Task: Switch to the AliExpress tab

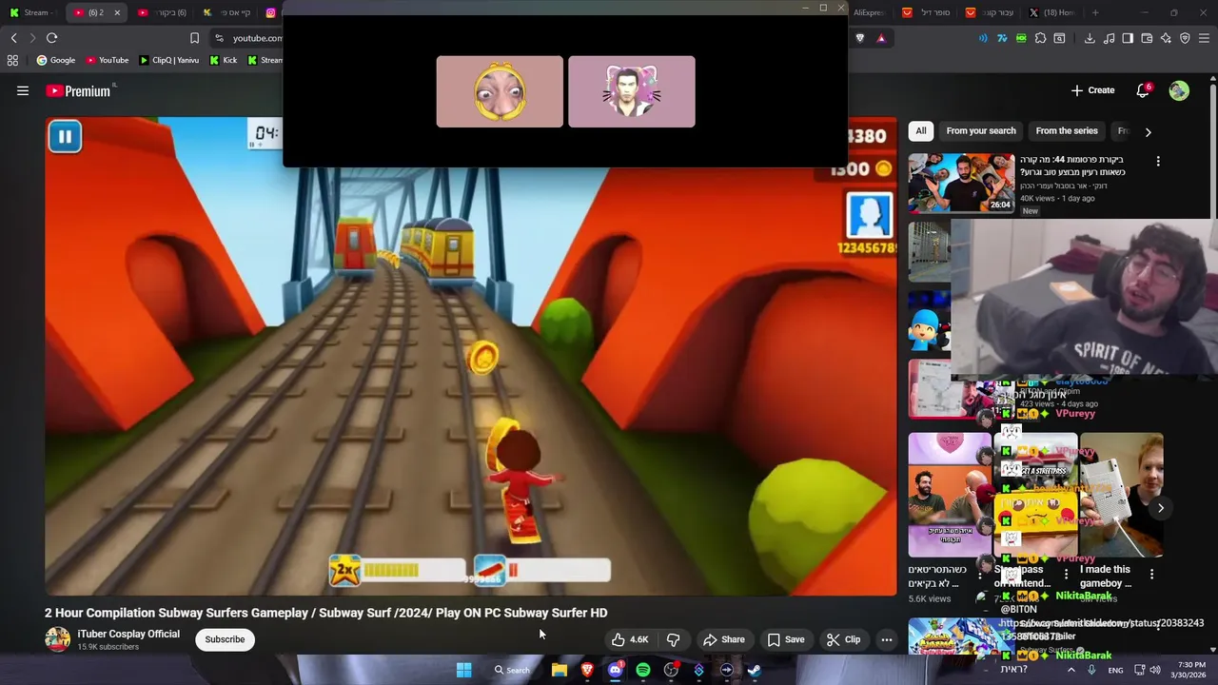Action: 869,12
